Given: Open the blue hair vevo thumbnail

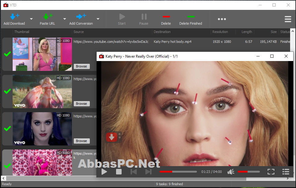Looking at the screenshot, I should [x=42, y=129].
